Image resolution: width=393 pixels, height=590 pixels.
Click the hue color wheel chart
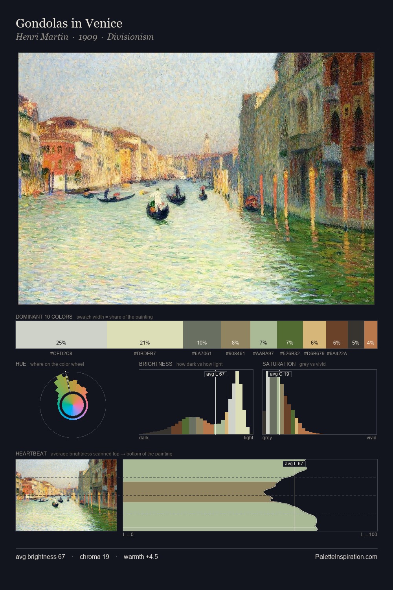(x=73, y=404)
